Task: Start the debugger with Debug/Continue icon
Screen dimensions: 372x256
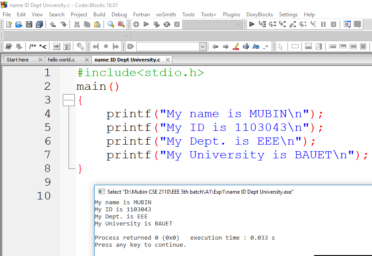Action: pyautogui.click(x=252, y=24)
